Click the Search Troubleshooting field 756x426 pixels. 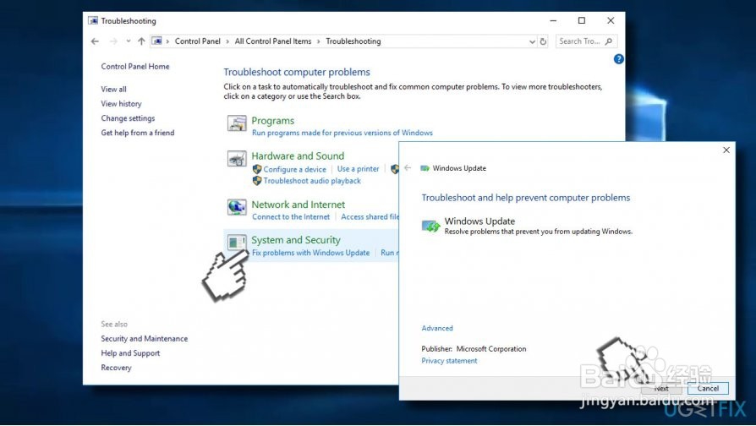[x=586, y=41]
